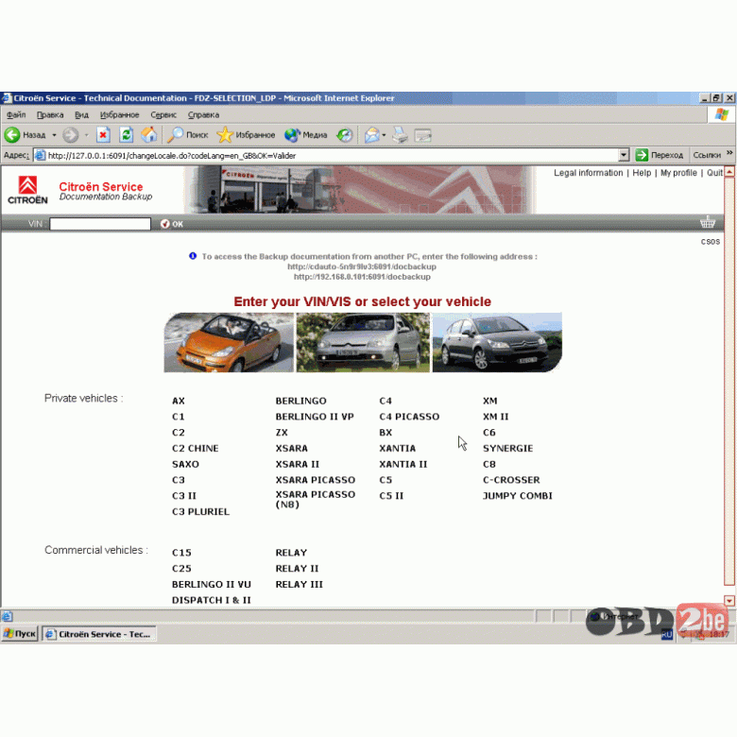Select the SAXO vehicle

click(185, 464)
